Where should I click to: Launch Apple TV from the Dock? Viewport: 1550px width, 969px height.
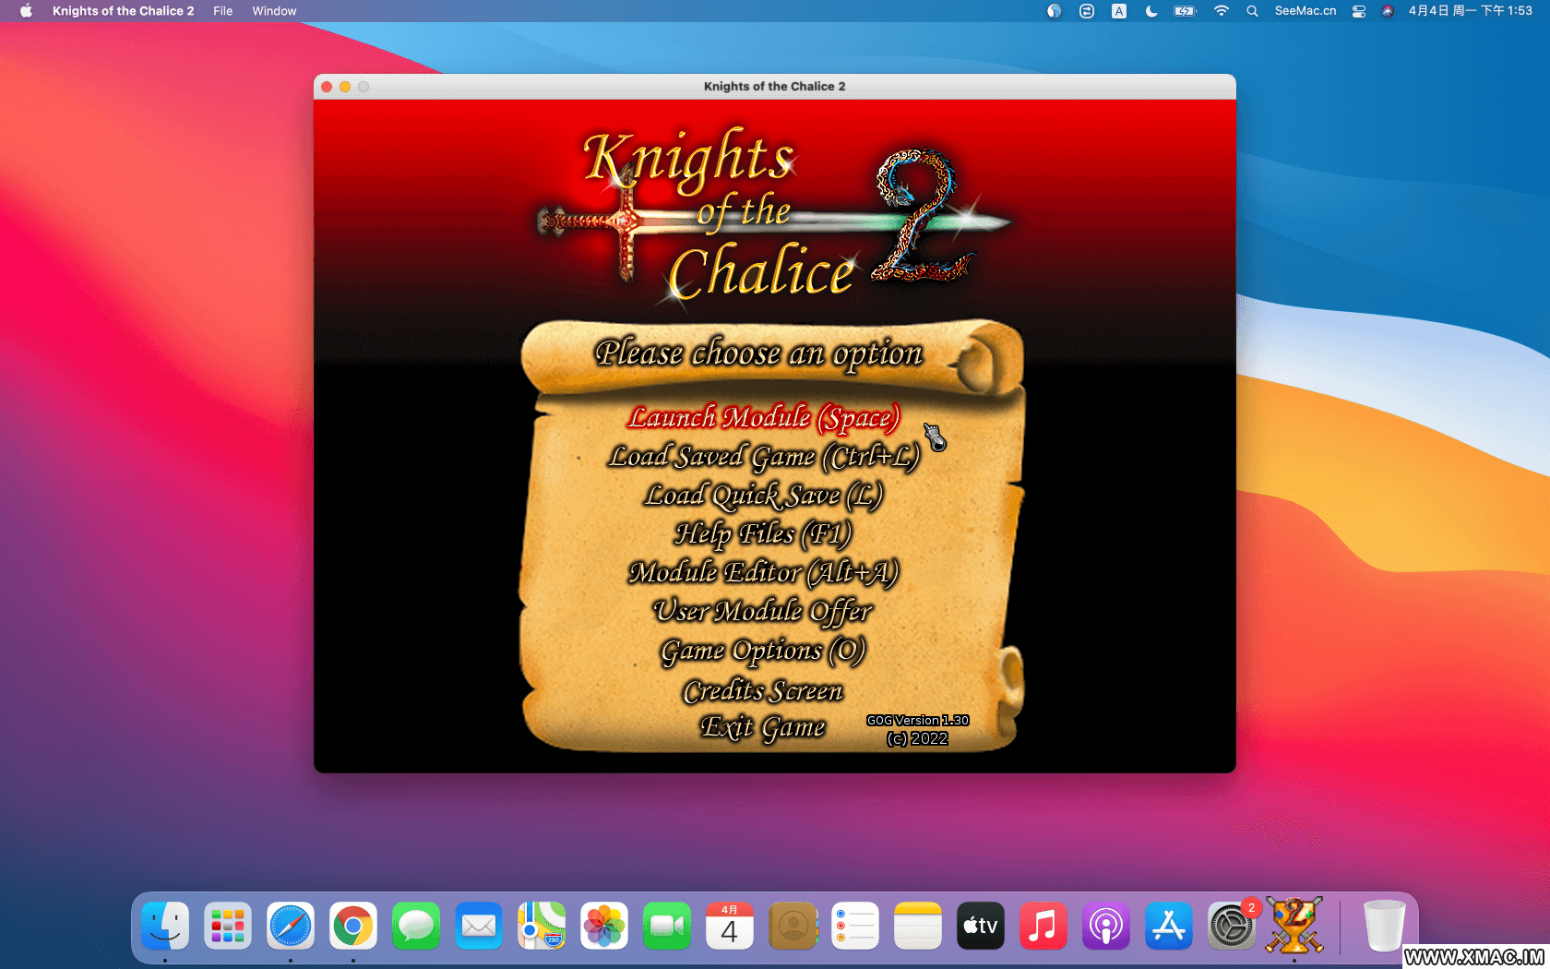[x=981, y=926]
